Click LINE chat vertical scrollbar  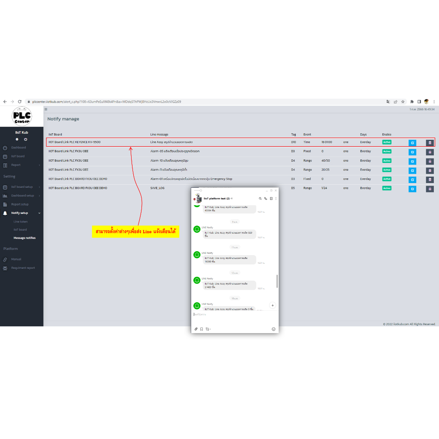[277, 281]
